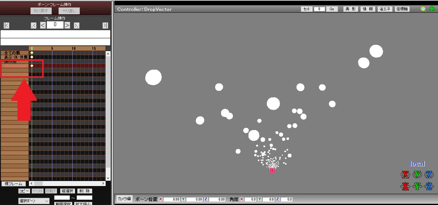Click frame 15 on the timeline ruler
438x205 pixels.
[x=94, y=48]
